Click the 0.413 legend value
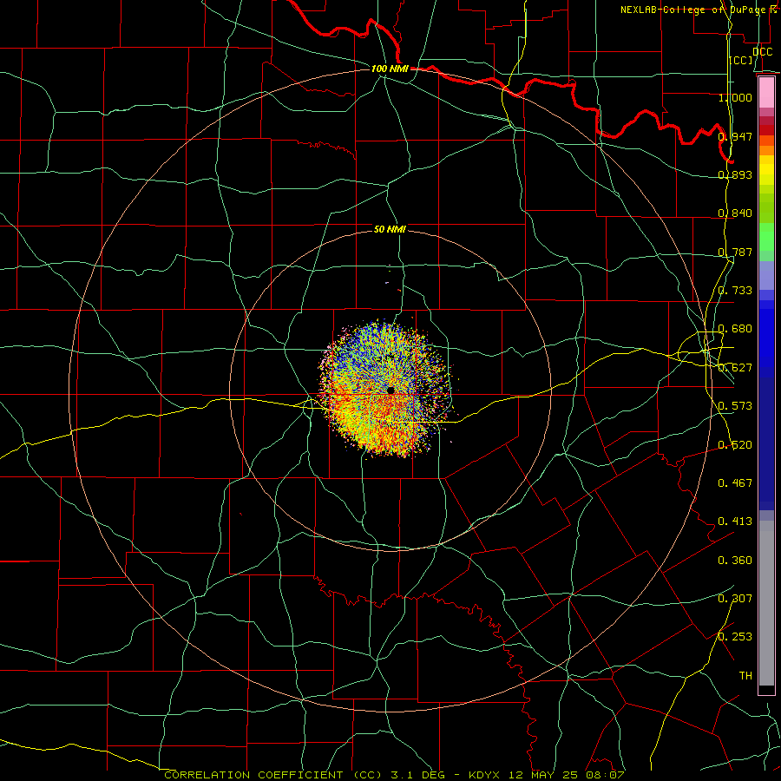This screenshot has height=781, width=781. pos(735,522)
